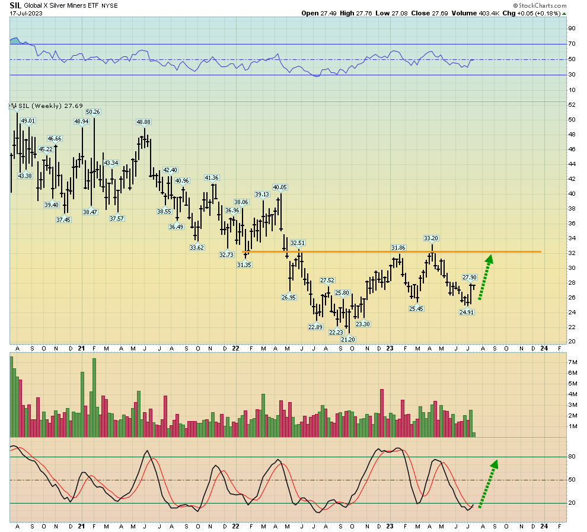
Task: Click the 38.55 price low label
Action: [164, 212]
